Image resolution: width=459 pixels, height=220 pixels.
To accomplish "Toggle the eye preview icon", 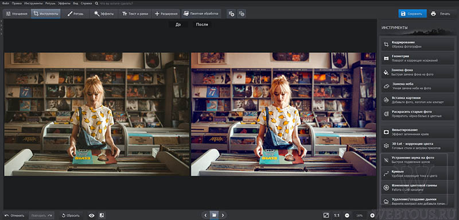I will click(92, 215).
